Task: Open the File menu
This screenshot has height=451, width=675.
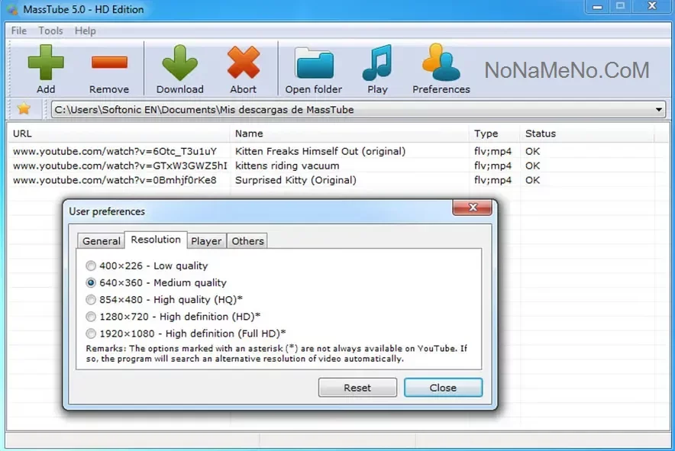Action: click(x=19, y=31)
